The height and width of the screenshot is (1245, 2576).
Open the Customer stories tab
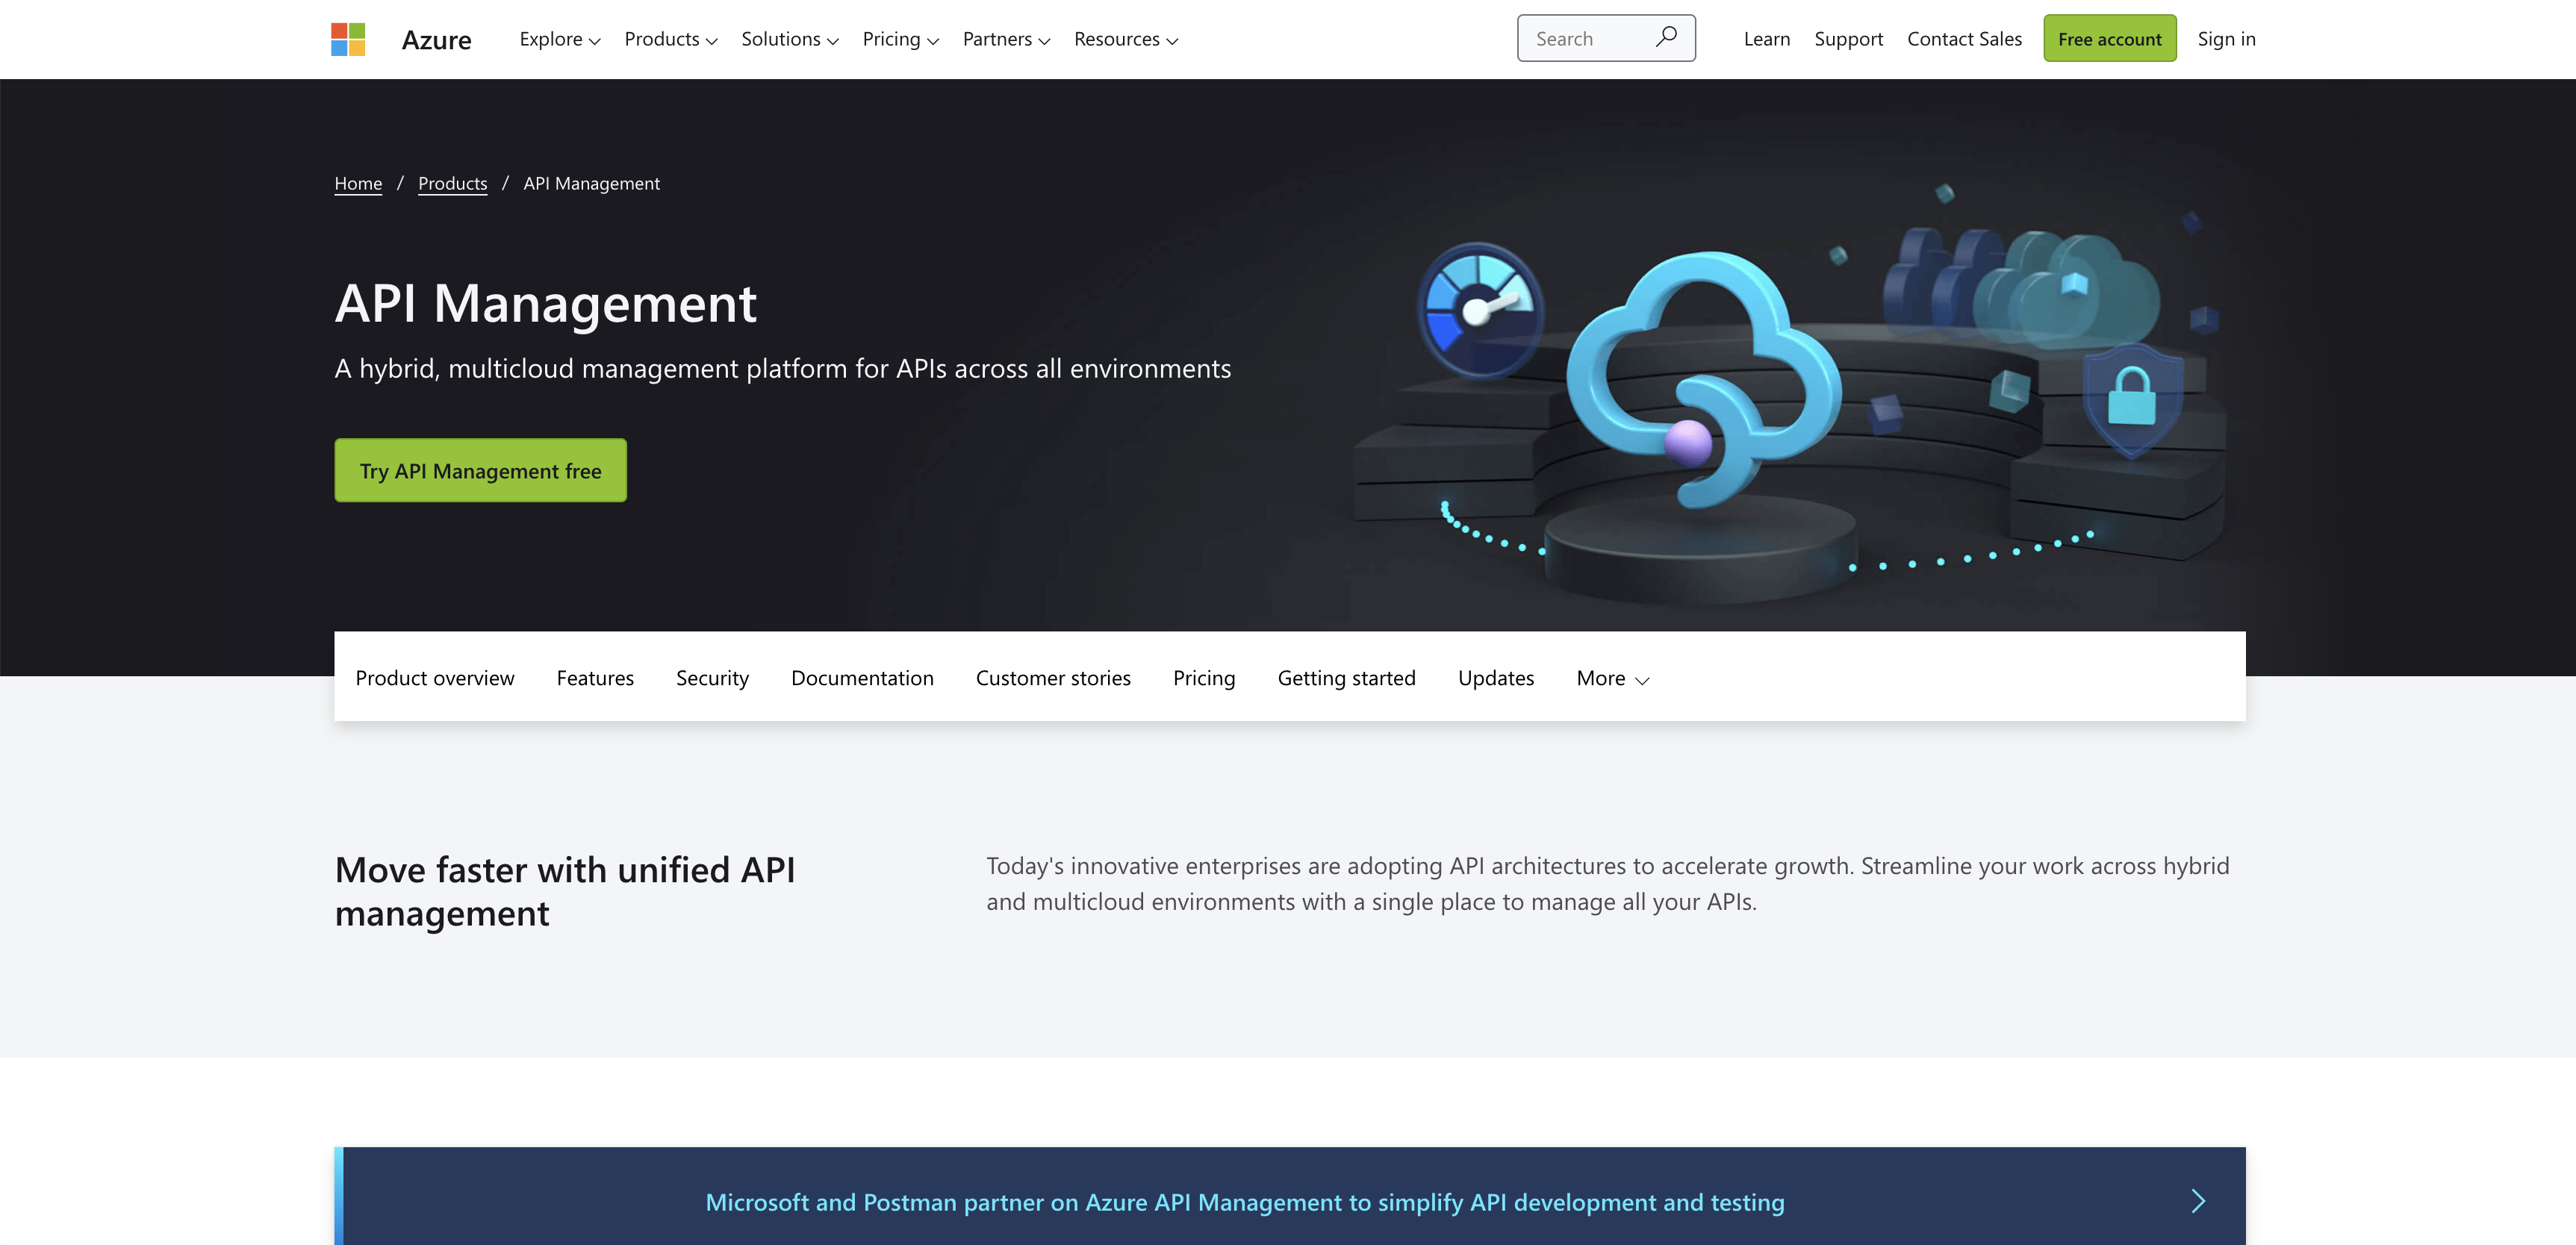[x=1053, y=678]
